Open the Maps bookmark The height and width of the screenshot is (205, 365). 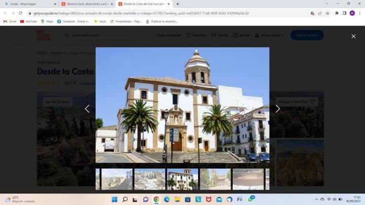47,21
